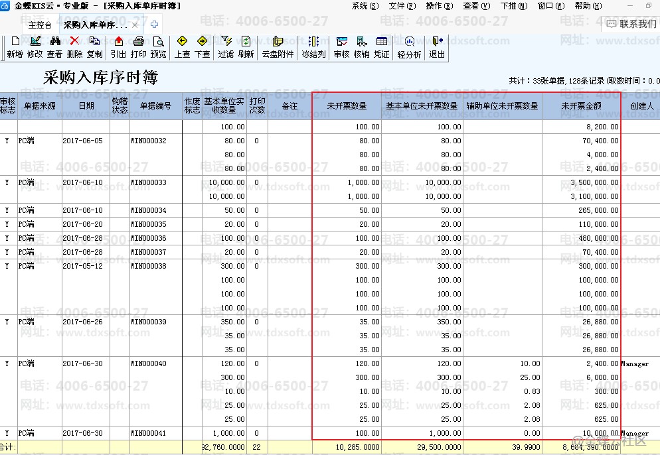Screen dimensions: 660x455
Task: Click date cell 2017-06-05
Action: pyautogui.click(x=82, y=141)
